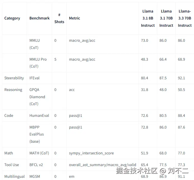Select the score "48.3"
Screen dimensions: 194x180
pyautogui.click(x=144, y=59)
